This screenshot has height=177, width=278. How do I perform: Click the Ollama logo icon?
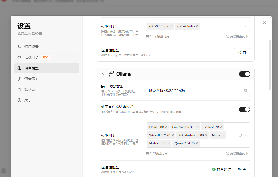pyautogui.click(x=112, y=74)
